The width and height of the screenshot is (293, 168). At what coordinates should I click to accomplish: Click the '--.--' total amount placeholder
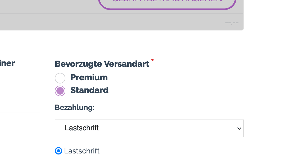pyautogui.click(x=232, y=23)
